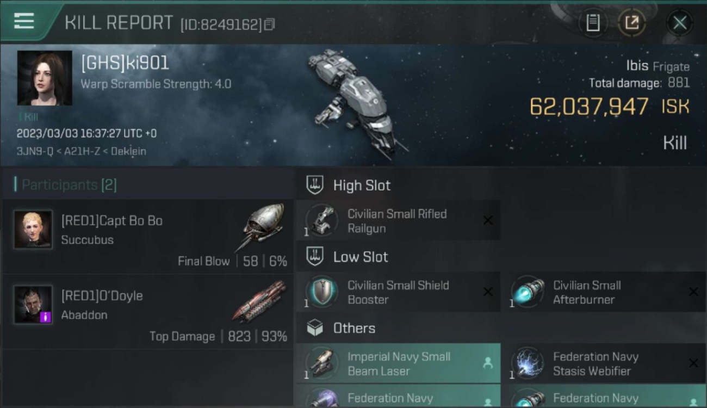Image resolution: width=707 pixels, height=408 pixels.
Task: Select the Succubus ship icon
Action: [x=261, y=227]
